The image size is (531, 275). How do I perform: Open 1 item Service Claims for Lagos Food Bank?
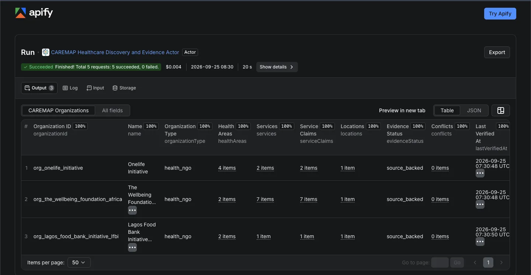click(x=307, y=236)
